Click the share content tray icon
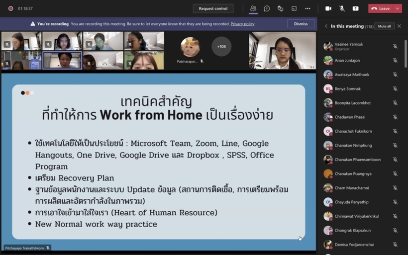The height and width of the screenshot is (255, 408). [355, 8]
